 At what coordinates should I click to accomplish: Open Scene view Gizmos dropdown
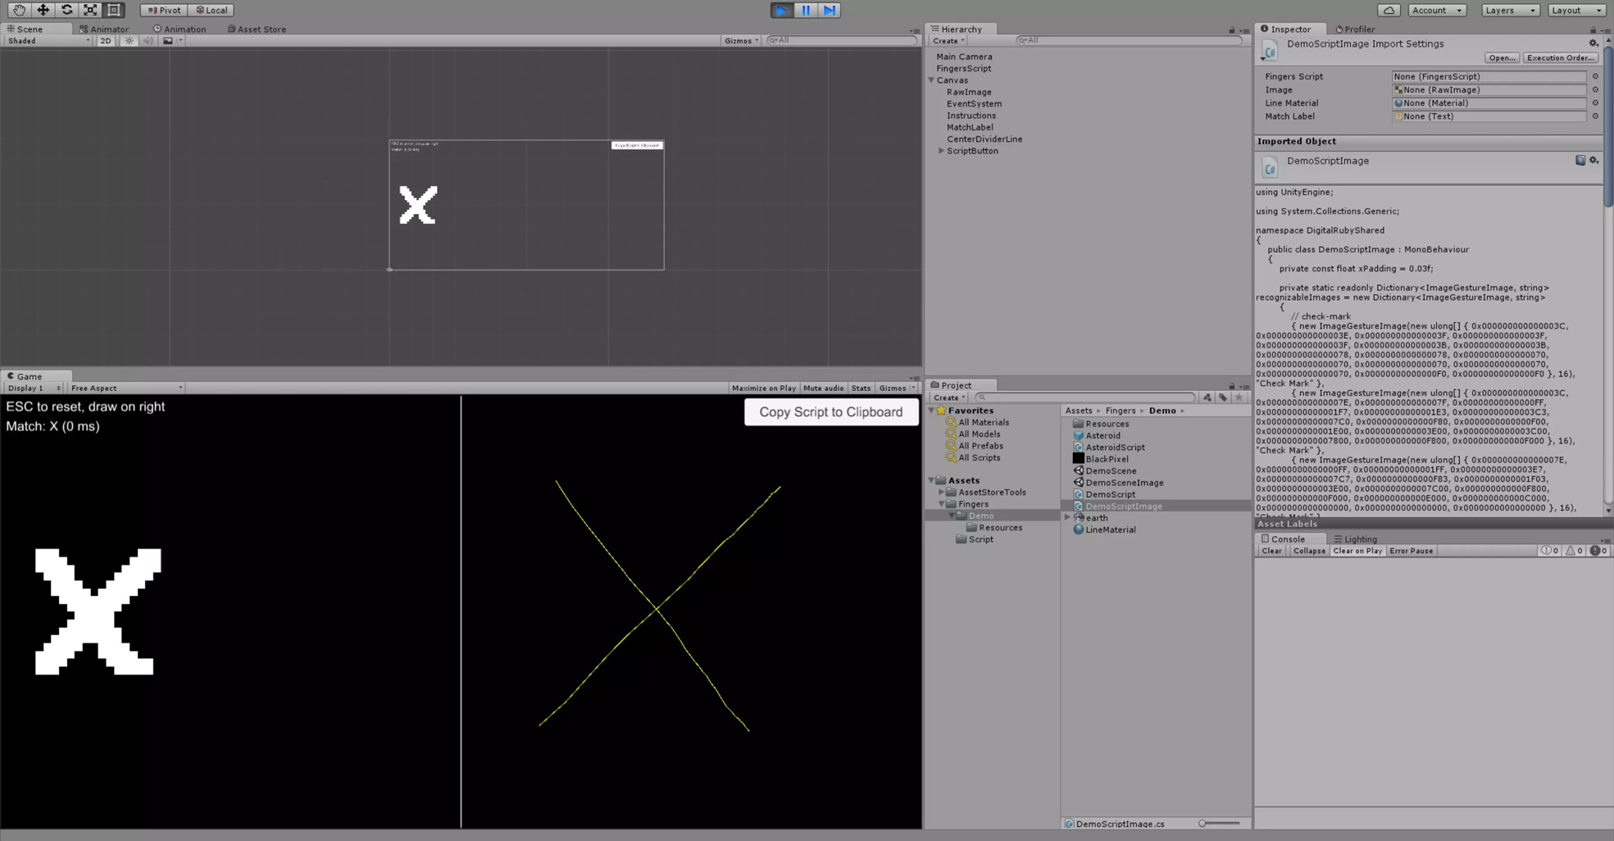point(741,40)
